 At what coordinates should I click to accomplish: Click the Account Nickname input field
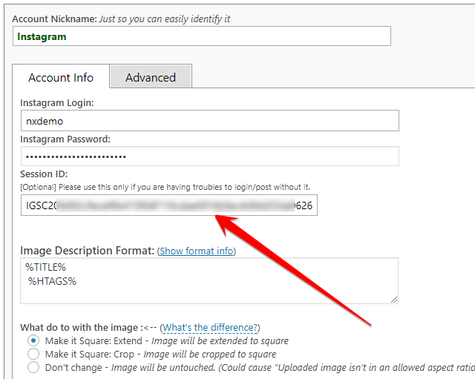(x=202, y=36)
